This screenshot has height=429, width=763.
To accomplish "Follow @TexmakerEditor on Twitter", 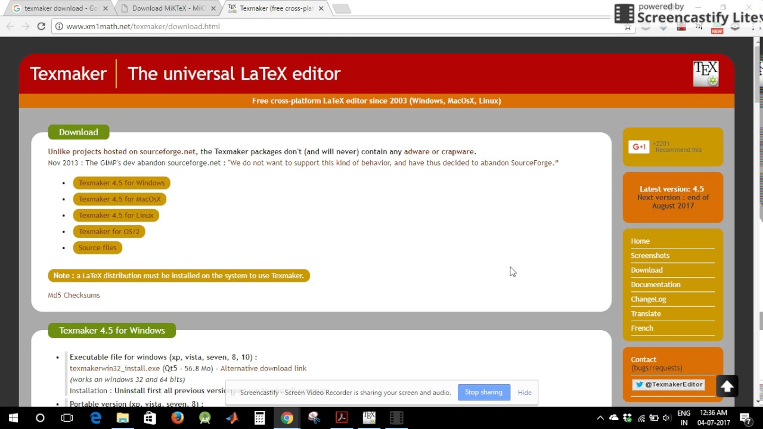I will (x=668, y=384).
